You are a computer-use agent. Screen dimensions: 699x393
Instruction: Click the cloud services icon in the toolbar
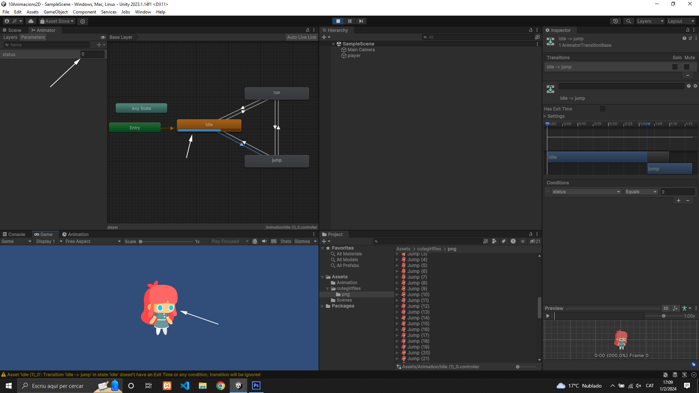pos(31,21)
